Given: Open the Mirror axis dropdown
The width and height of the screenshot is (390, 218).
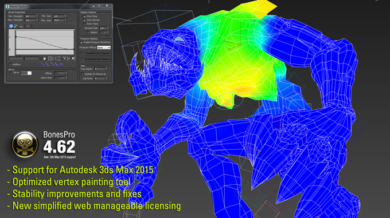Looking at the screenshot, I should pyautogui.click(x=26, y=73).
